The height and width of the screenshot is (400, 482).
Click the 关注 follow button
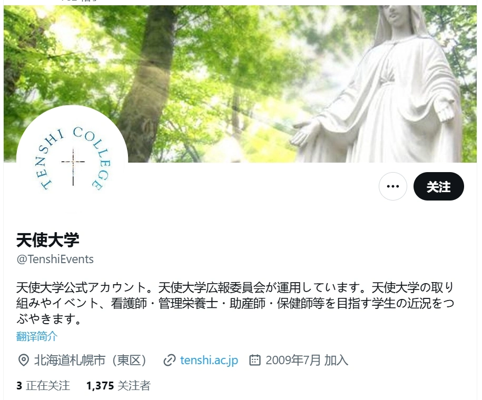point(438,186)
